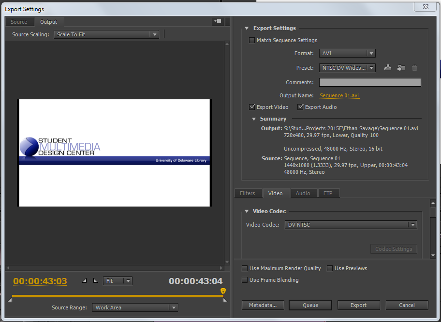Open the Source Range dropdown
The height and width of the screenshot is (322, 441).
pyautogui.click(x=135, y=307)
